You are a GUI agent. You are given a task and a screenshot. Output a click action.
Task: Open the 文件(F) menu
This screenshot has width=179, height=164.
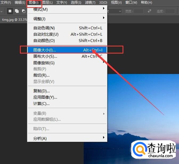point(6,3)
